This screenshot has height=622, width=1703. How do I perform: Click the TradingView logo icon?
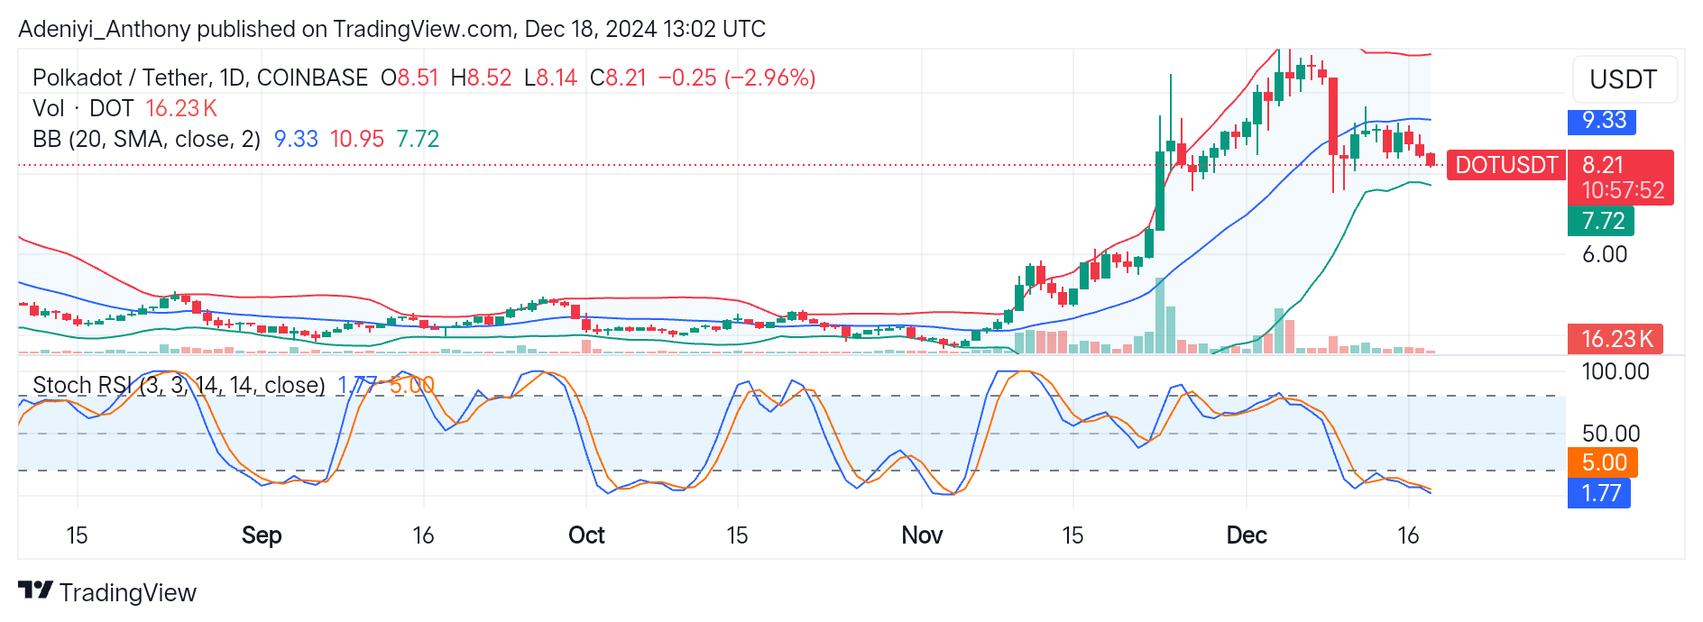(35, 590)
